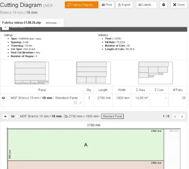Image resolution: width=189 pixels, height=169 pixels.
Task: Click the stacked sheets icon in sheet header
Action: click(13, 116)
